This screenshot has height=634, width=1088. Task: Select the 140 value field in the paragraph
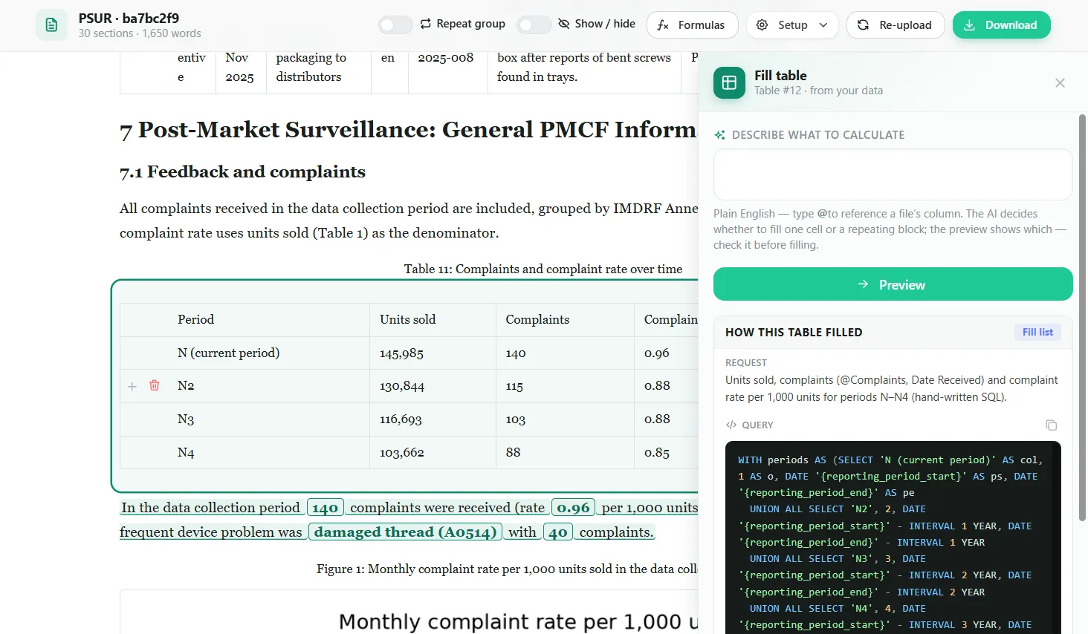tap(325, 508)
